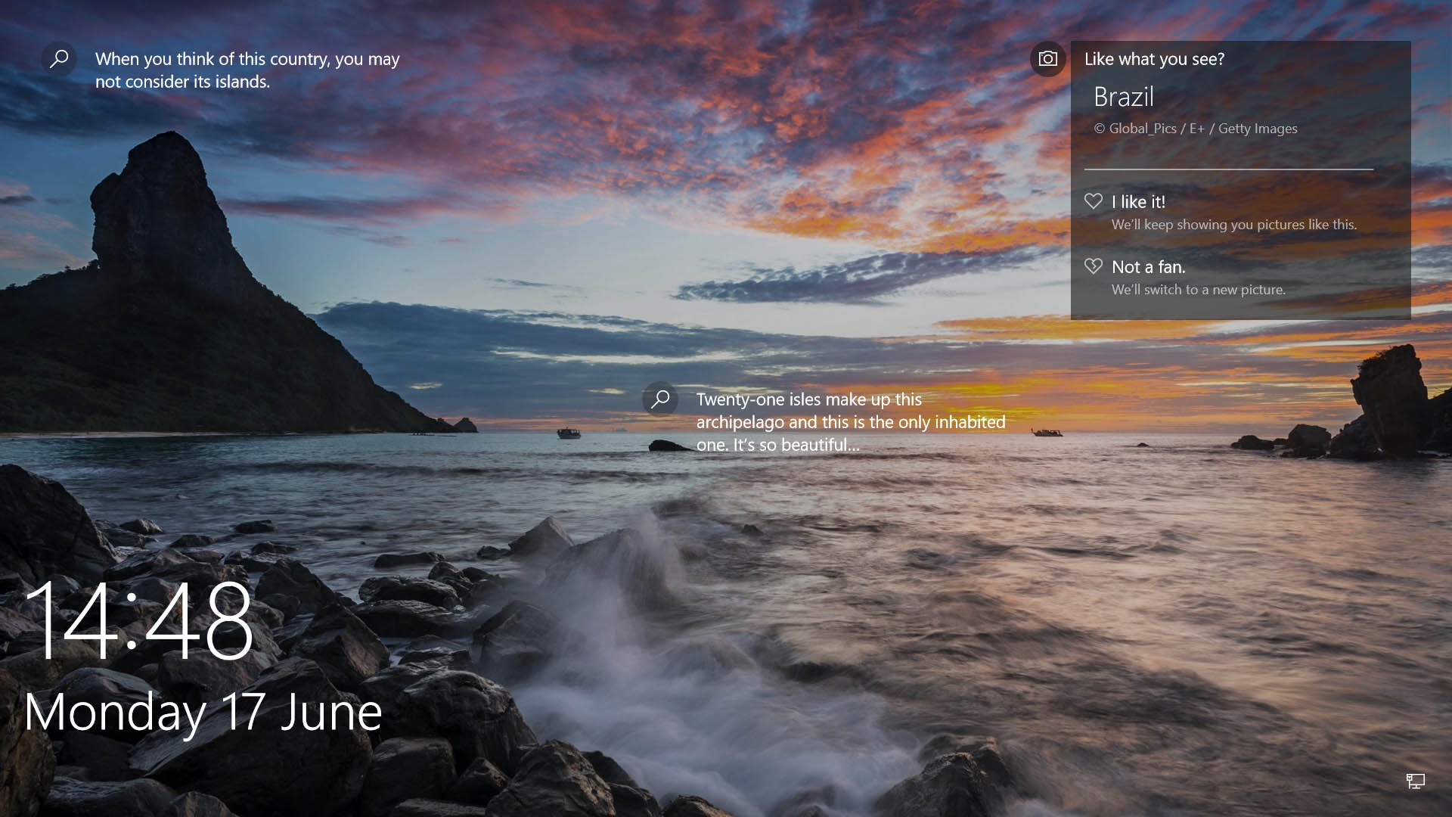Click the magnifier icon beside the archipelago text

point(660,399)
